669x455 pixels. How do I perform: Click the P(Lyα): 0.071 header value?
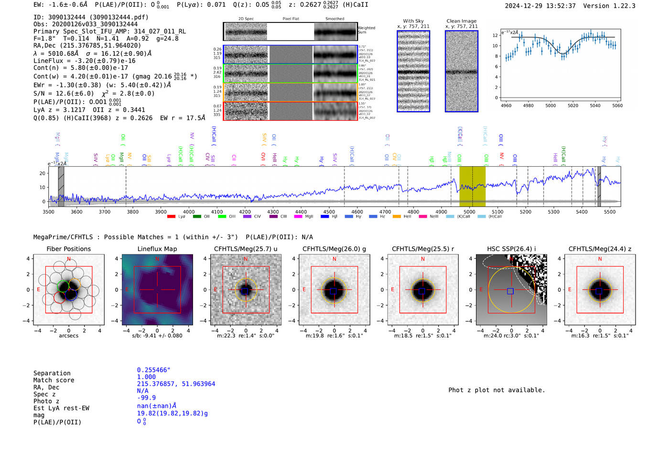pyautogui.click(x=201, y=5)
